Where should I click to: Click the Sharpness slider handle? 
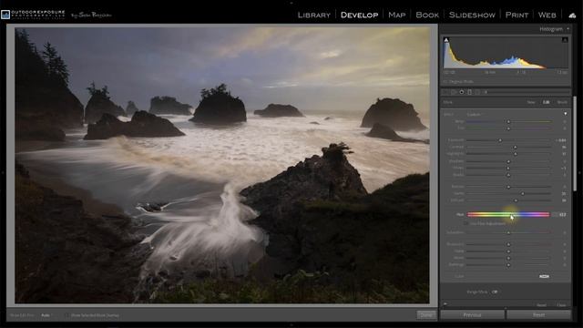[508, 244]
